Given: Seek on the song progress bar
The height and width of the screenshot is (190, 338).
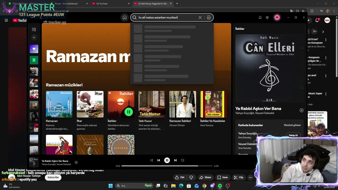Looking at the screenshot, I should (167, 166).
